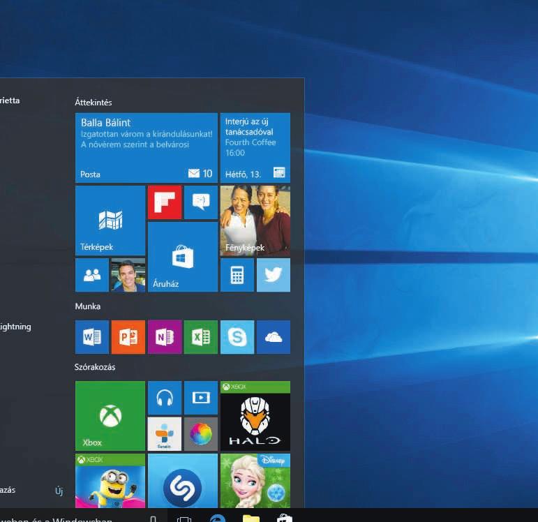
Task: Click the Új label in the left list
Action: pos(59,491)
